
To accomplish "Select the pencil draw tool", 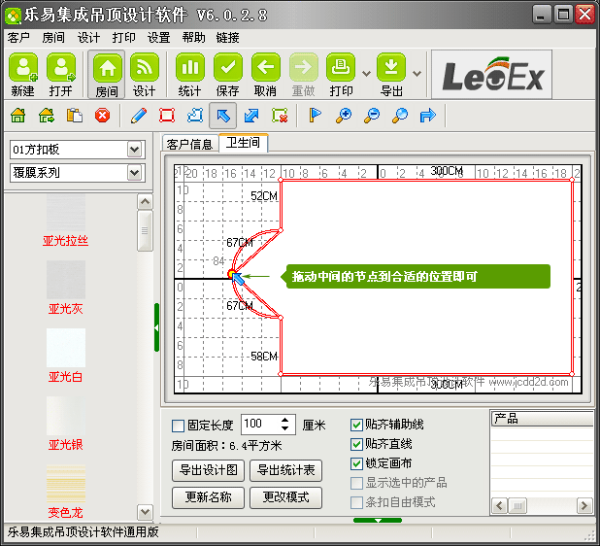I will click(139, 116).
